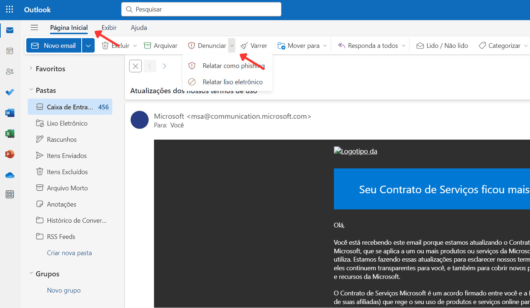Open Anotações folder

coord(70,204)
